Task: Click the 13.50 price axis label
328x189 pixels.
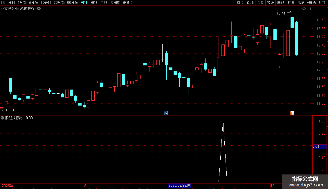Action: click(x=321, y=20)
